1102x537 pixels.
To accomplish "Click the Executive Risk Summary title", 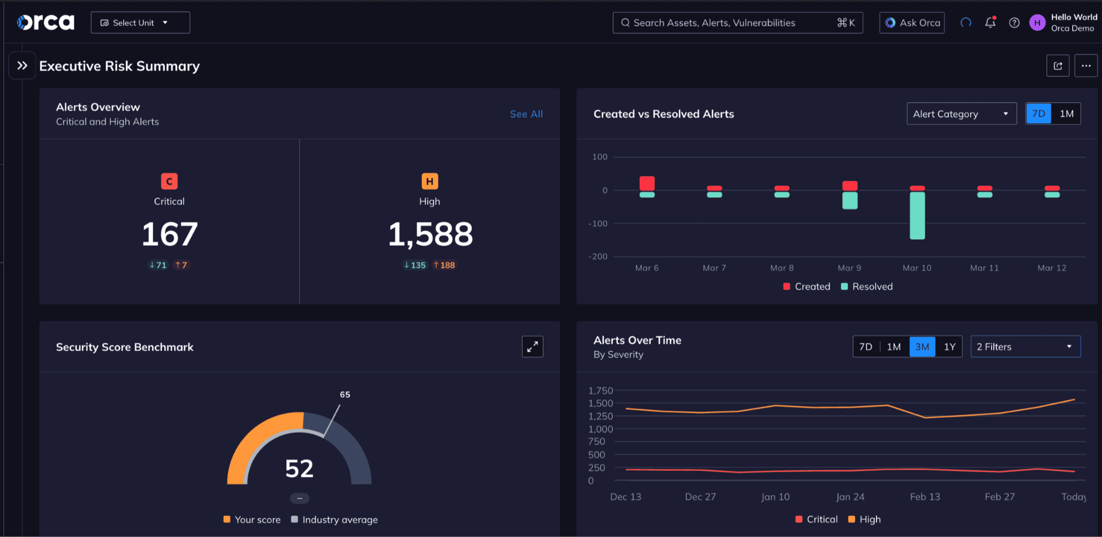I will pyautogui.click(x=119, y=66).
